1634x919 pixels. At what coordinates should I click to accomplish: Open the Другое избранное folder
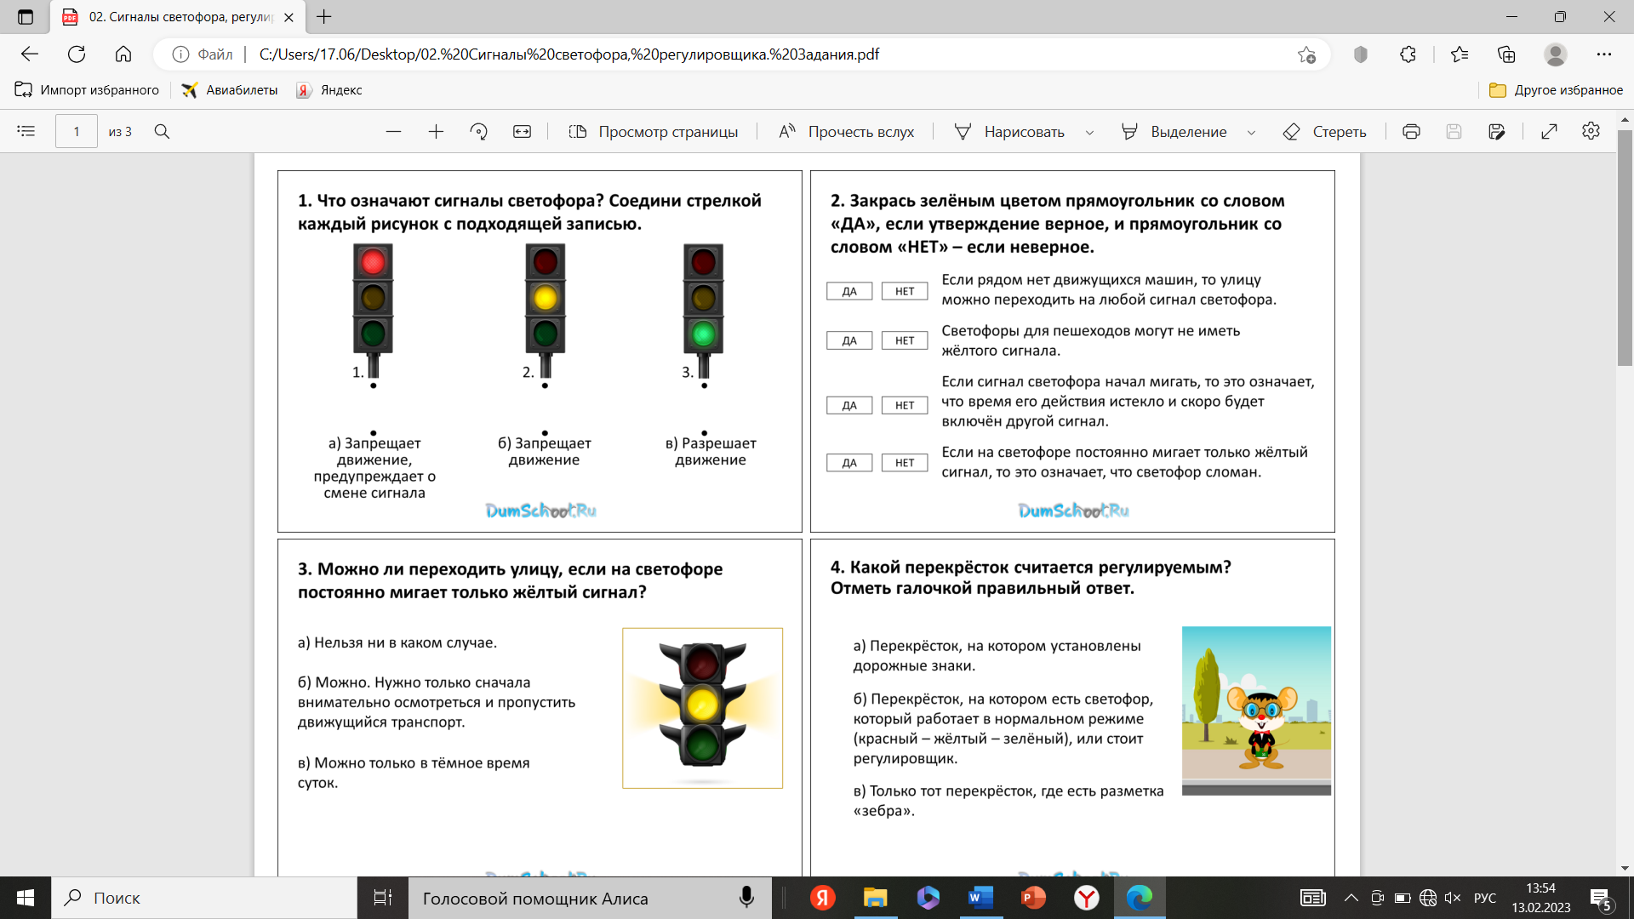1556,89
